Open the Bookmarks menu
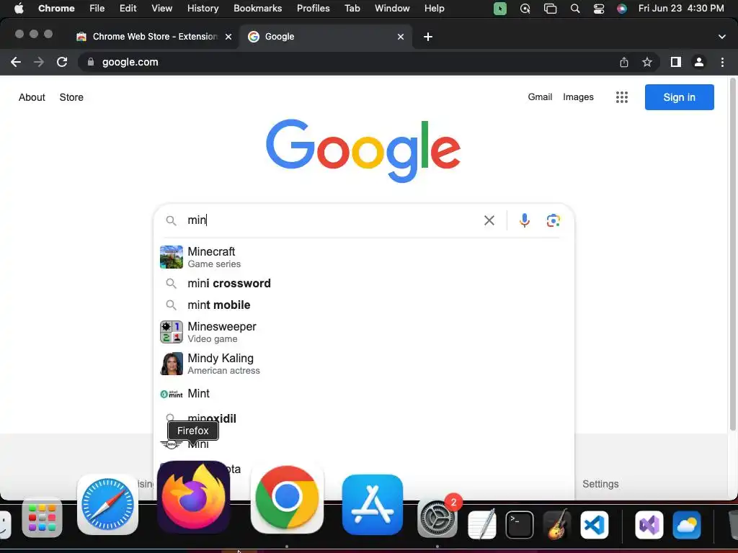 point(257,9)
